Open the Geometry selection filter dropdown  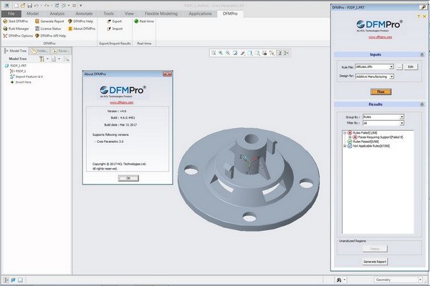[420, 280]
